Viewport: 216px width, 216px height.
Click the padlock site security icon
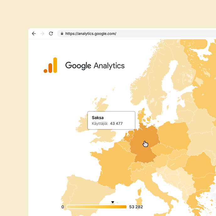(x=62, y=34)
